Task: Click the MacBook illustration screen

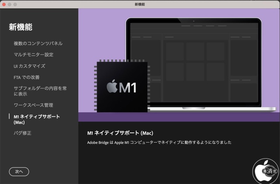Action: coord(195,62)
